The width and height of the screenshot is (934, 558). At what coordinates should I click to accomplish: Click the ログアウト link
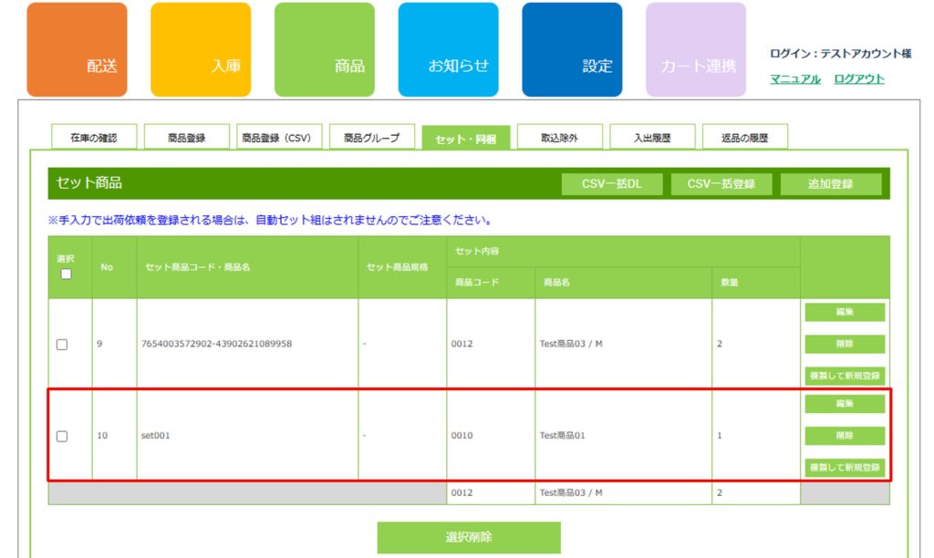pos(858,79)
